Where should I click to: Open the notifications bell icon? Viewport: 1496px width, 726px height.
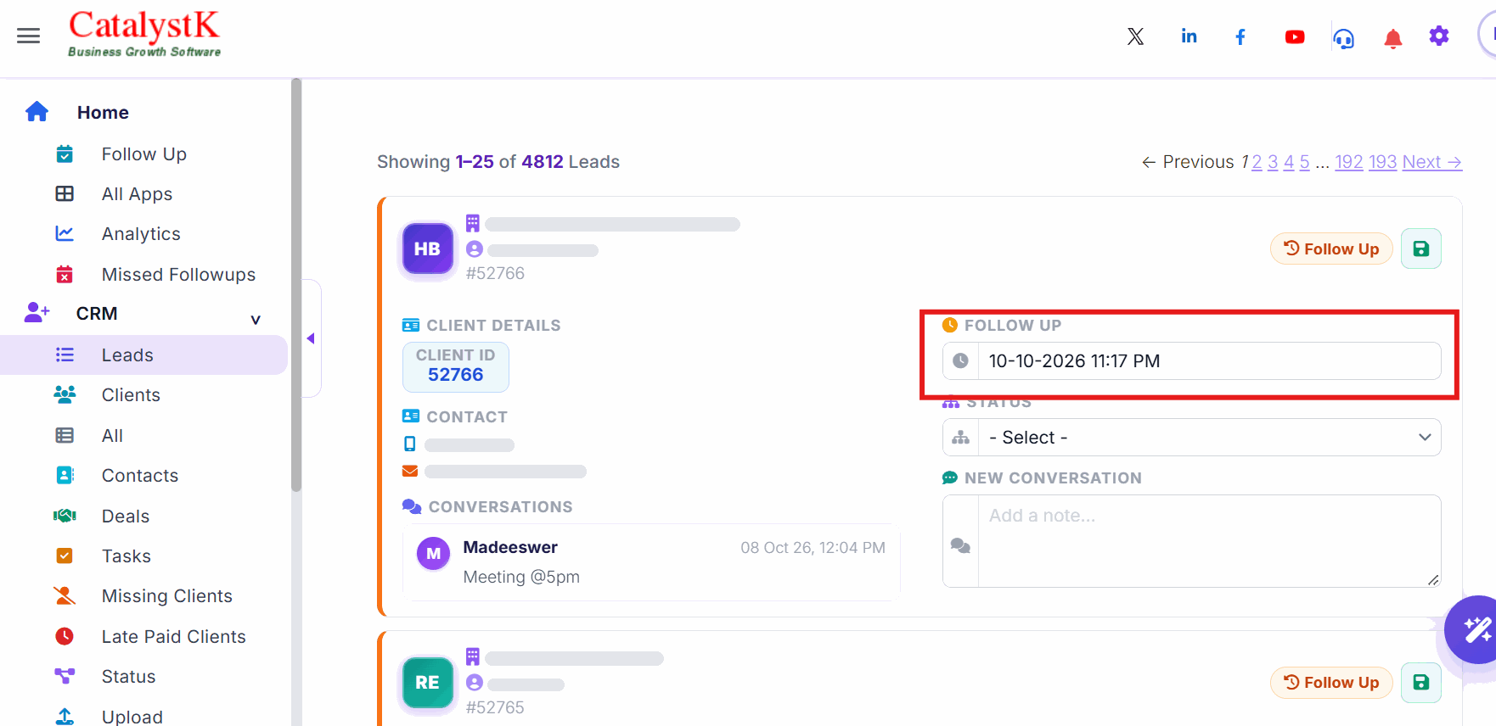coord(1392,38)
